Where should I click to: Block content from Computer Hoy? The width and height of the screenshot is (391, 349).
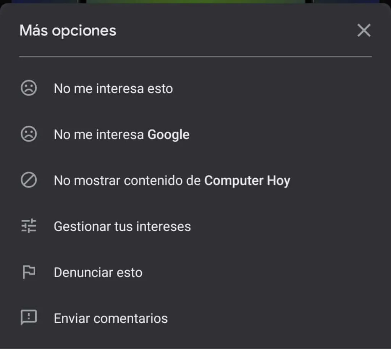point(172,180)
